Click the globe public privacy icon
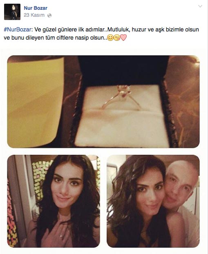Viewport: 208px width, 254px height. 49,16
